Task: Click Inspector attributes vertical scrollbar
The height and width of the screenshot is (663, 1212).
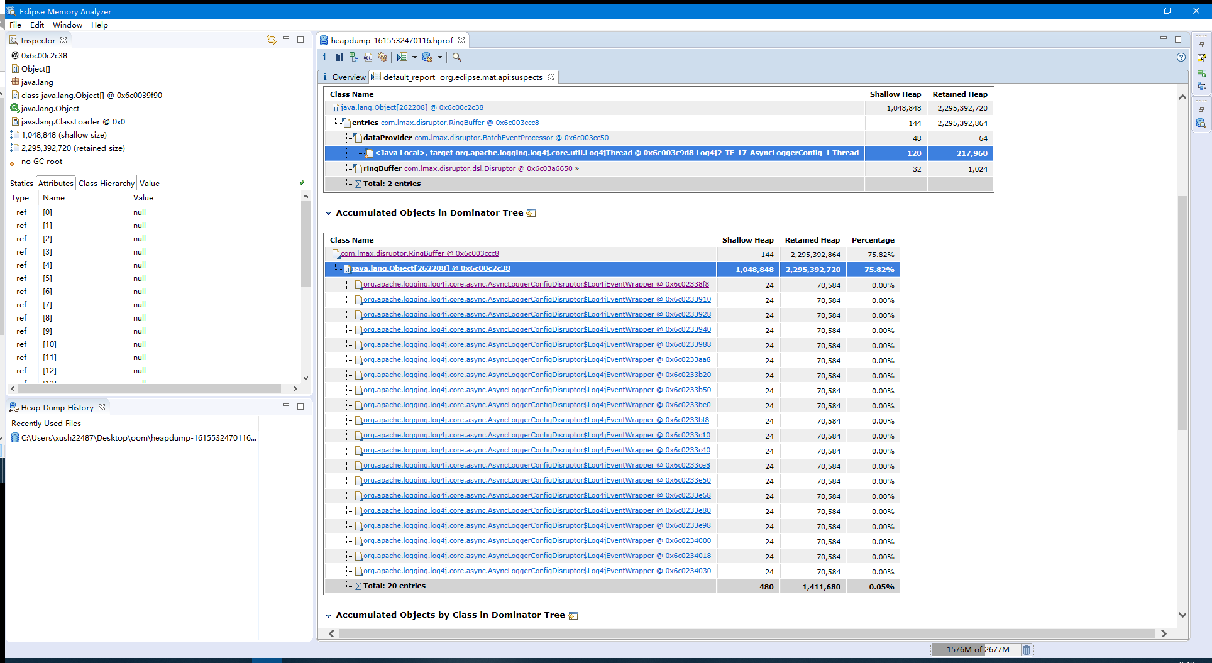Action: click(x=306, y=244)
